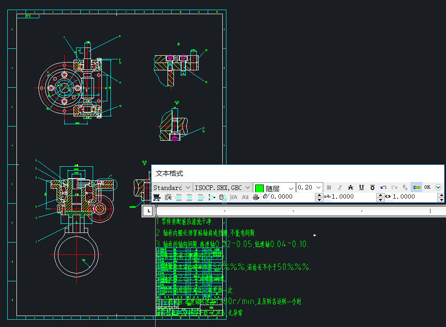Click the width factor icon
The height and width of the screenshot is (327, 446).
pos(388,196)
